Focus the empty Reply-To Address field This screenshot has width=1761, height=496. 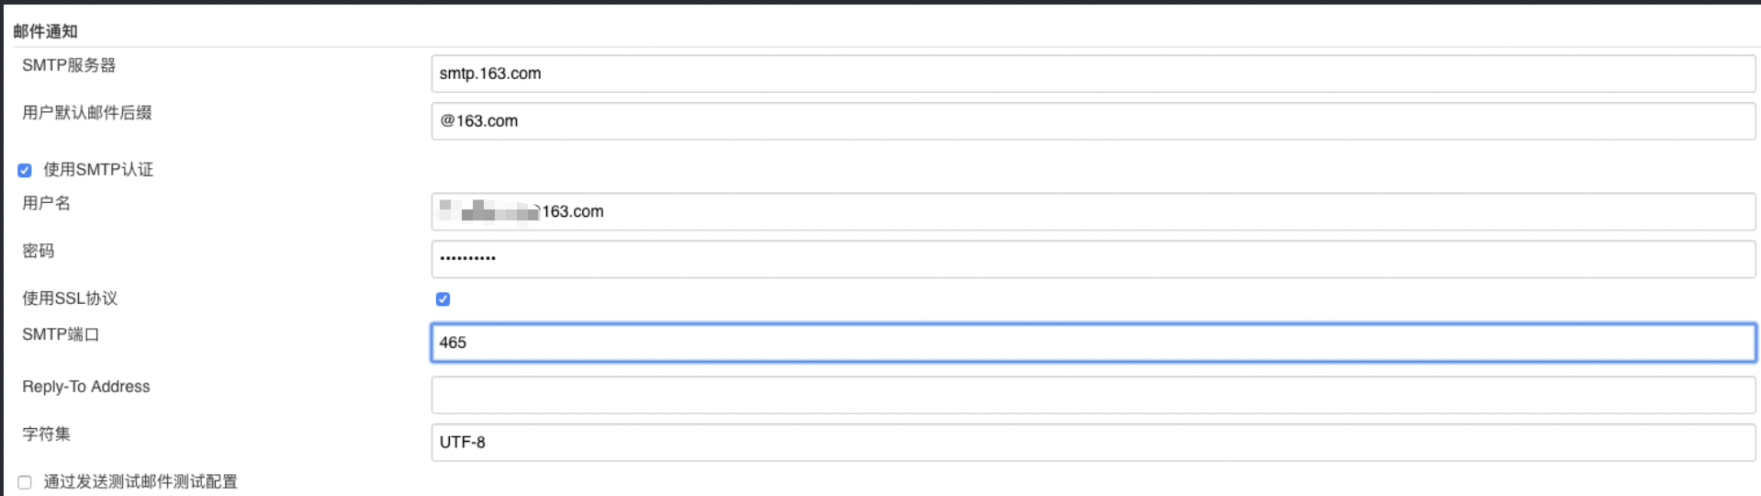click(x=1093, y=395)
